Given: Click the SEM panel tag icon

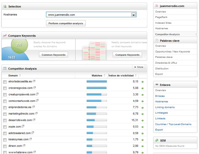Looking at the screenshot, I should point(157,140).
